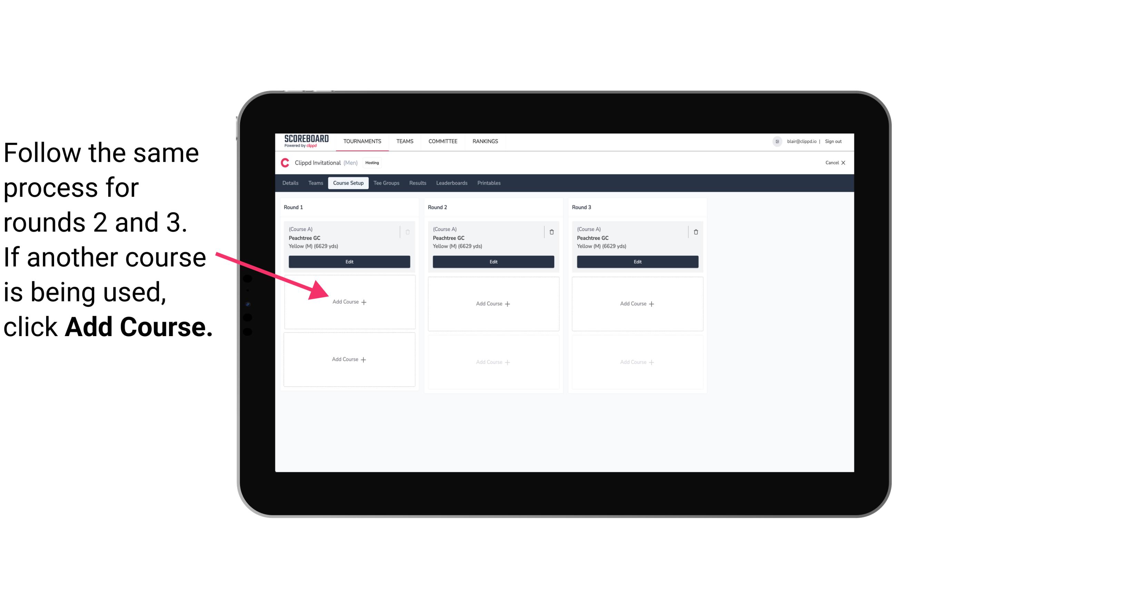Viewport: 1125px width, 605px height.
Task: Click the second Add Course in Round 1
Action: pyautogui.click(x=349, y=359)
